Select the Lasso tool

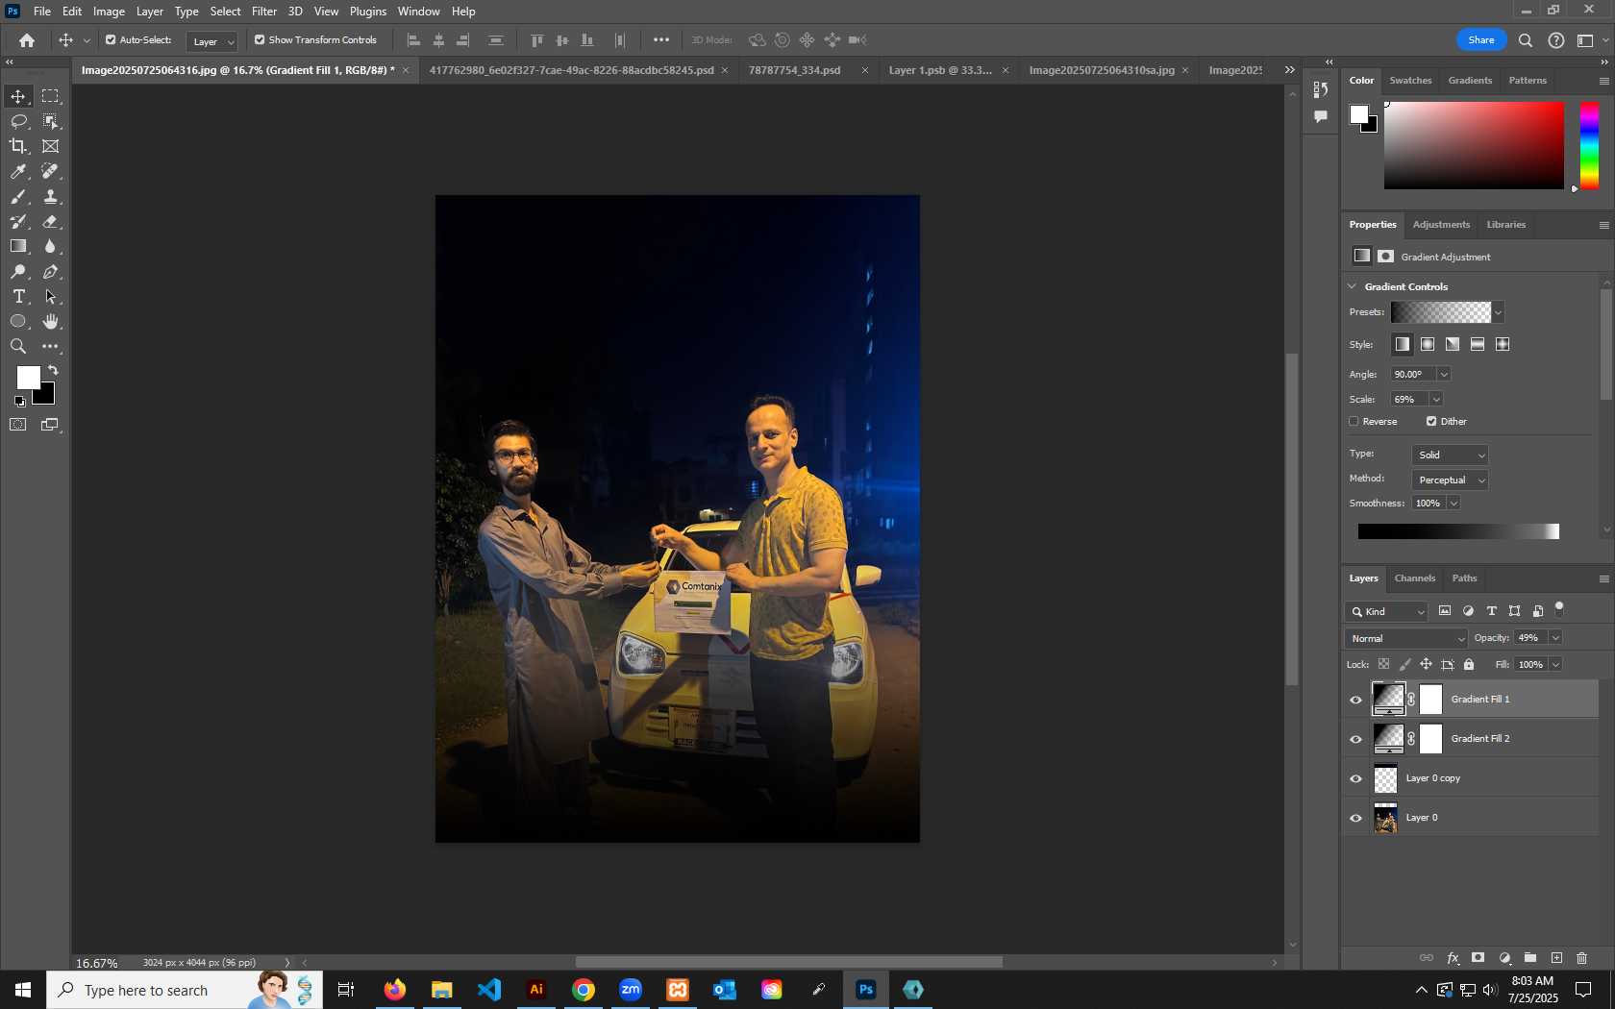[x=18, y=121]
